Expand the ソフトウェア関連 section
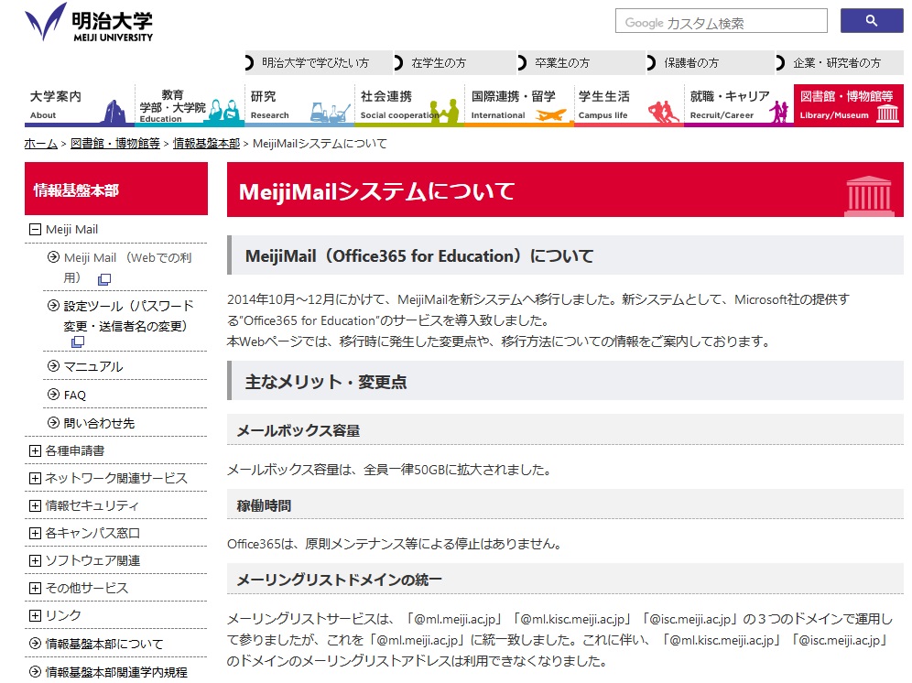912x683 pixels. [35, 561]
